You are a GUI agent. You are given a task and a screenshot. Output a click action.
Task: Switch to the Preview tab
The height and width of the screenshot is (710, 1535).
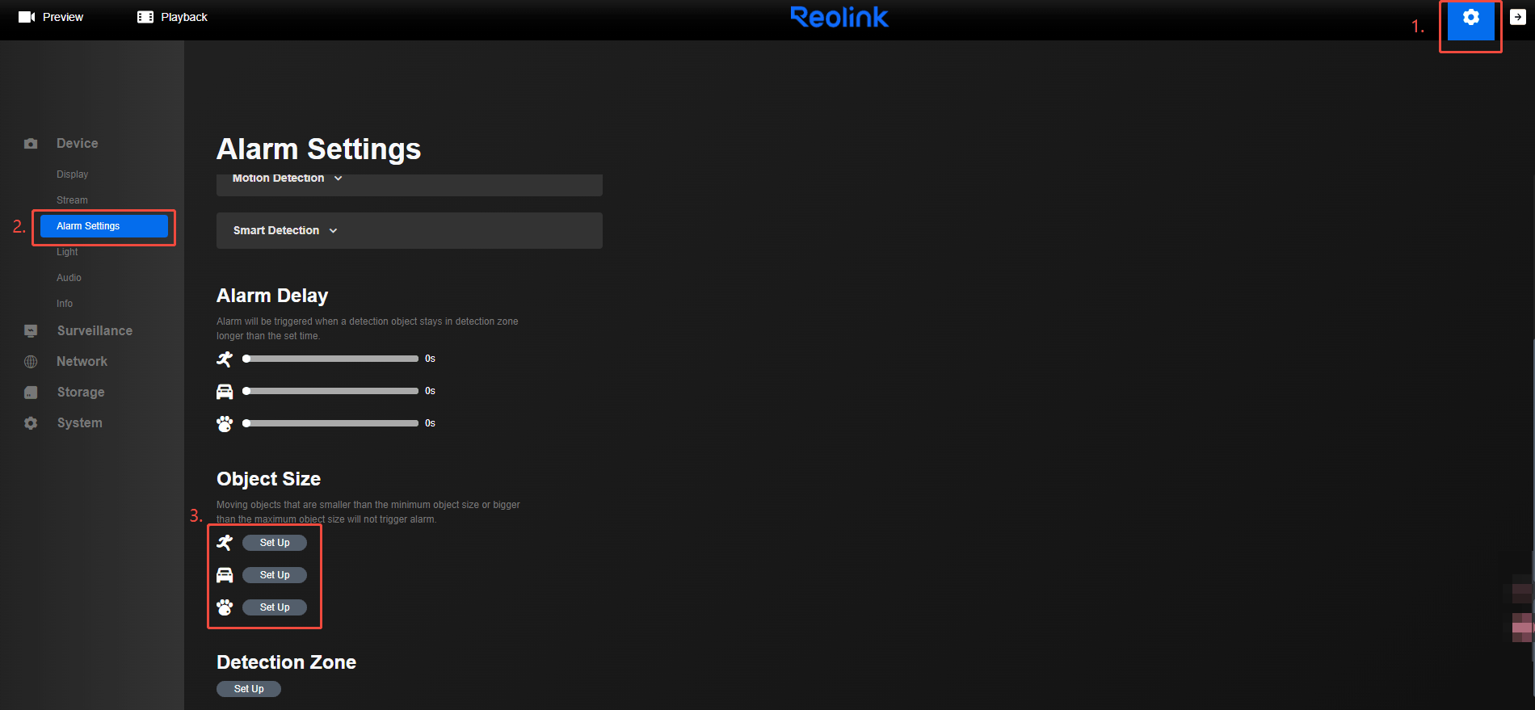click(51, 17)
